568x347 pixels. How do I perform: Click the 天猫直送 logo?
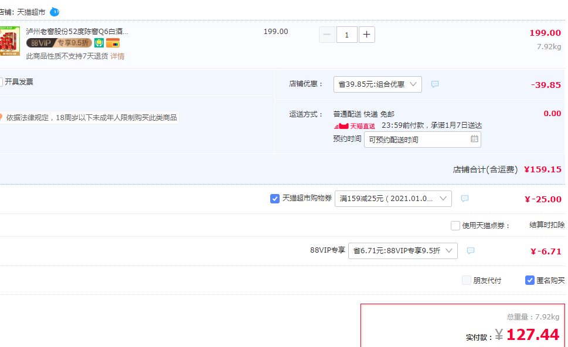354,126
